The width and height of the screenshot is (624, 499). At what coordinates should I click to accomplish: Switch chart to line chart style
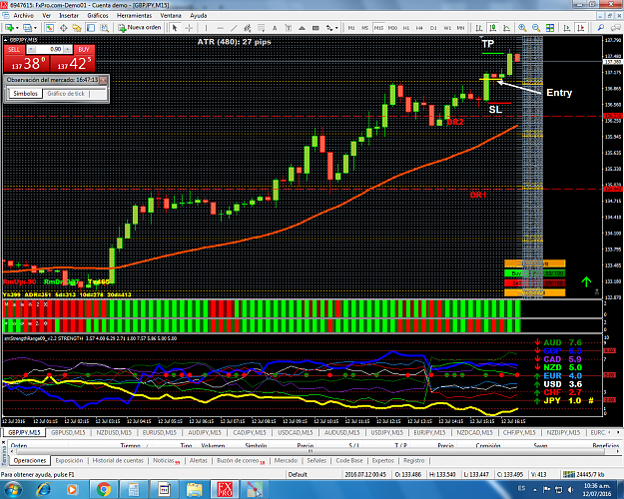coord(506,28)
